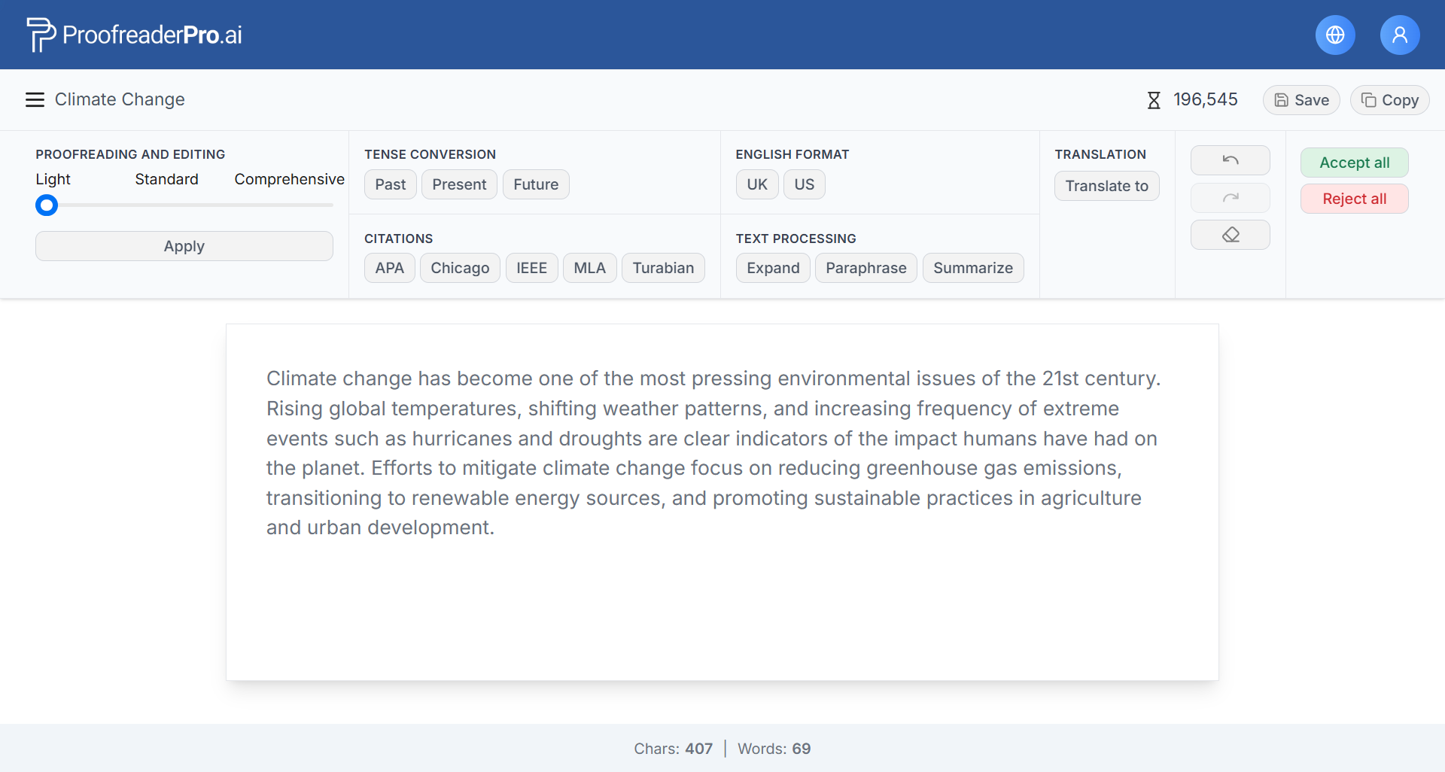Select US English format
Viewport: 1445px width, 772px height.
804,184
